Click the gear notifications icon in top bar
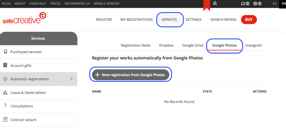The image size is (286, 129). [255, 4]
